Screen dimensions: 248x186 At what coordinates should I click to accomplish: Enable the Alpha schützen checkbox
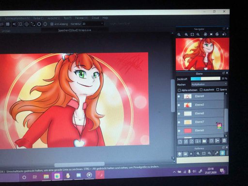click(179, 90)
